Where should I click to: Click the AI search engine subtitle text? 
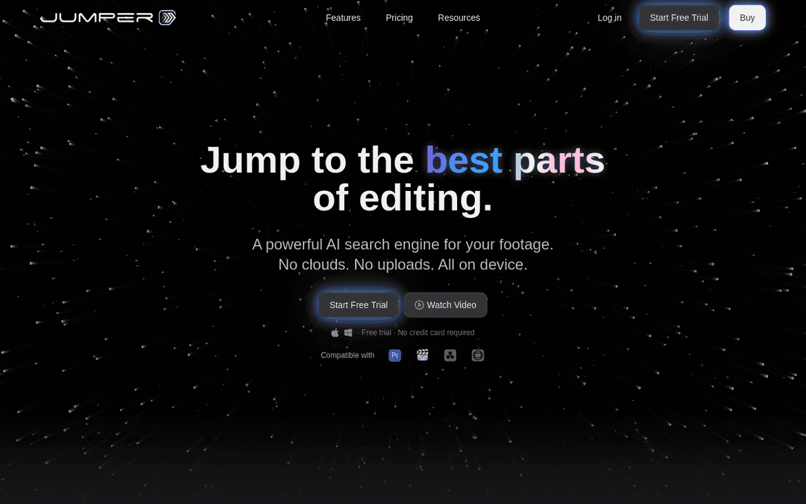[x=403, y=244]
